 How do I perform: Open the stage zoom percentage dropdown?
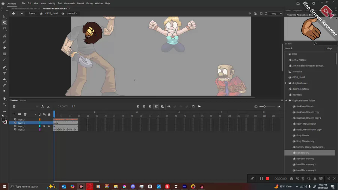pyautogui.click(x=281, y=14)
